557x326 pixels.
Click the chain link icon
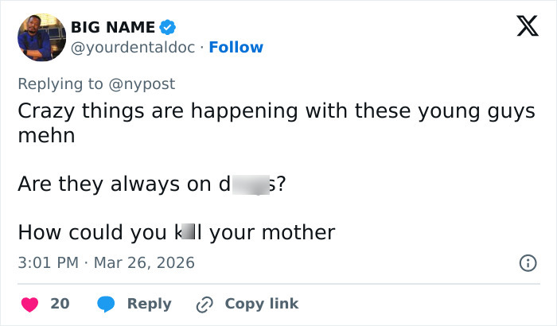(x=204, y=304)
